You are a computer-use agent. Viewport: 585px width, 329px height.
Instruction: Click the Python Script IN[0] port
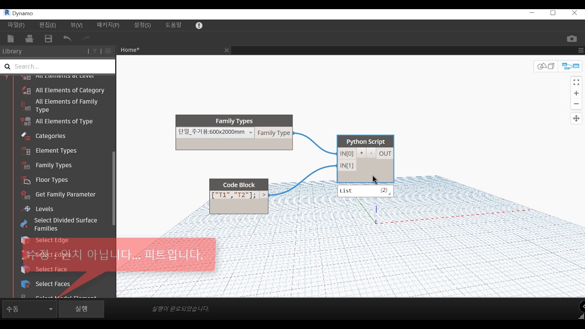pyautogui.click(x=347, y=154)
